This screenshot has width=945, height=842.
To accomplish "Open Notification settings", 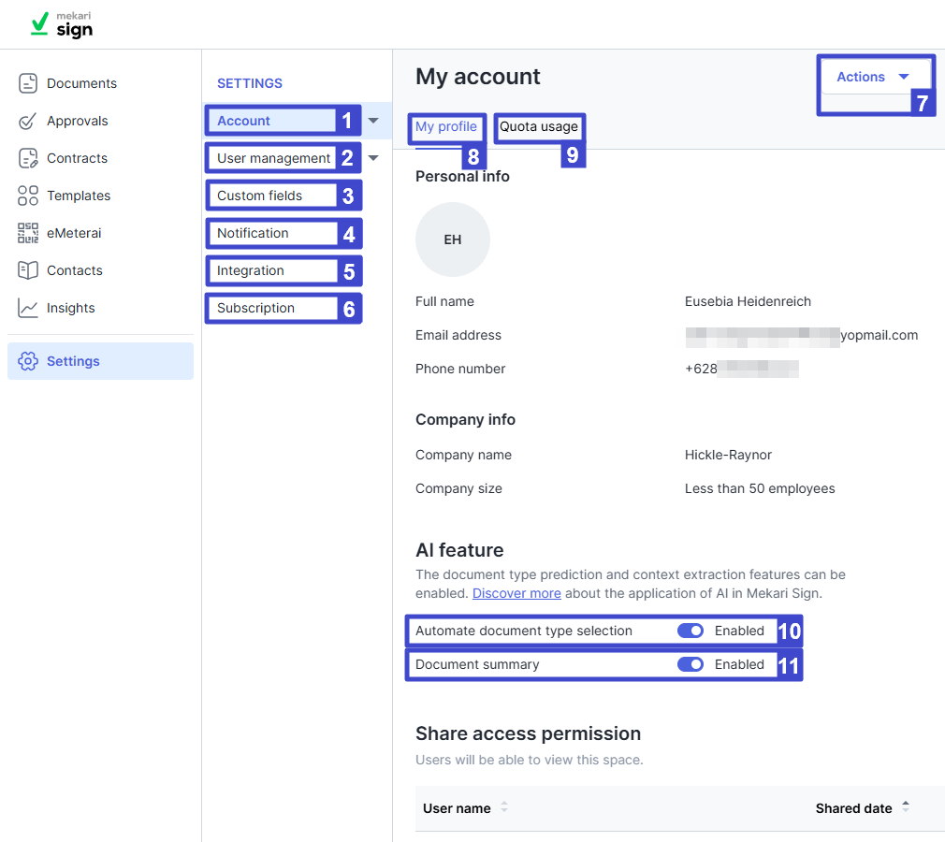I will click(x=254, y=233).
